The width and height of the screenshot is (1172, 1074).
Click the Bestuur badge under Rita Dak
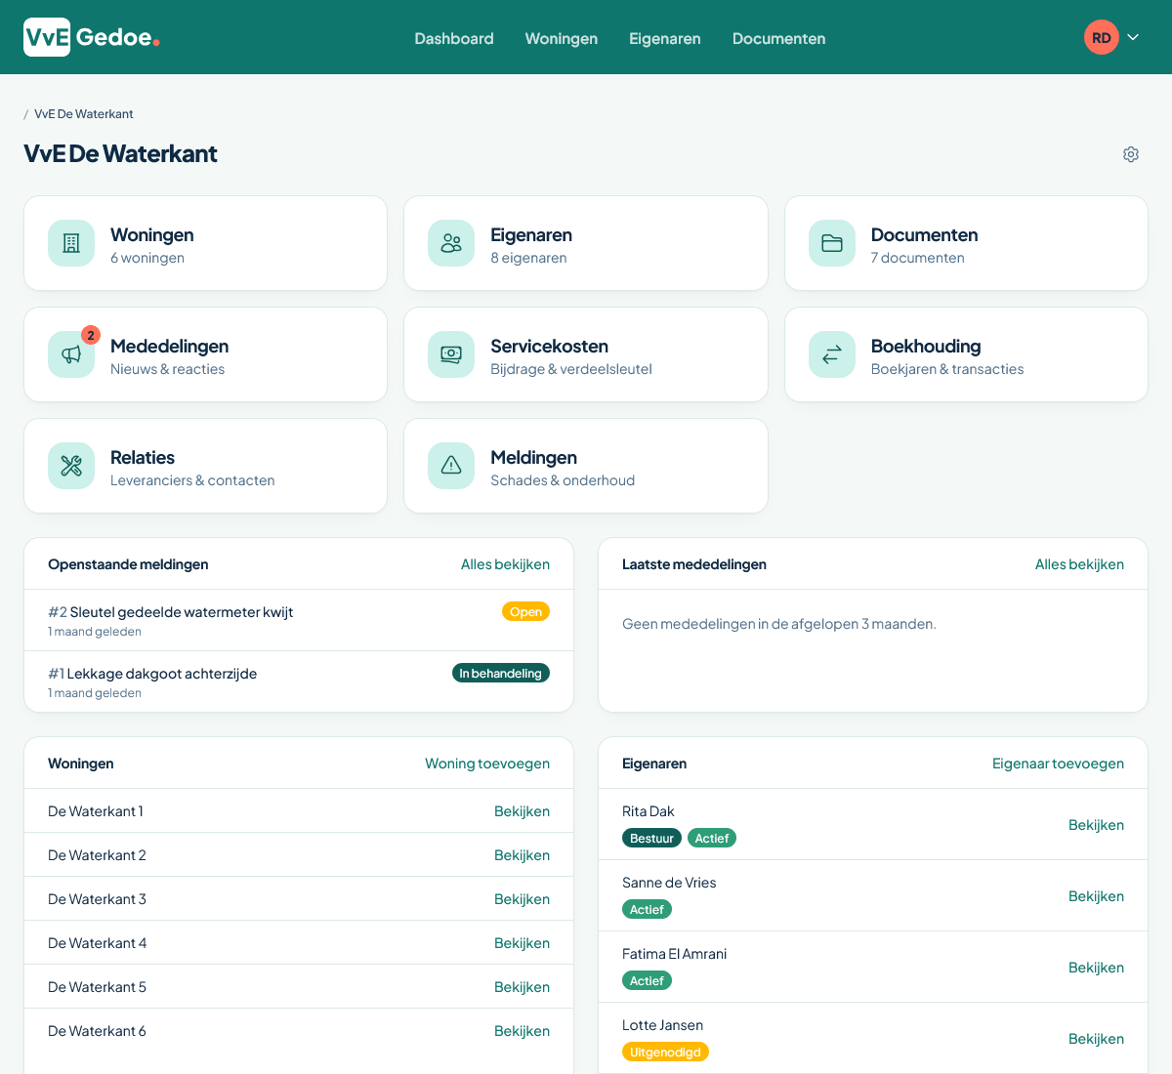point(651,838)
